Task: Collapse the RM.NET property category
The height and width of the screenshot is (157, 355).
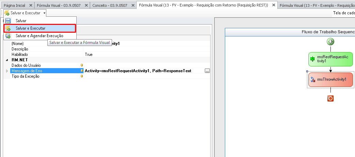Action: 6,60
